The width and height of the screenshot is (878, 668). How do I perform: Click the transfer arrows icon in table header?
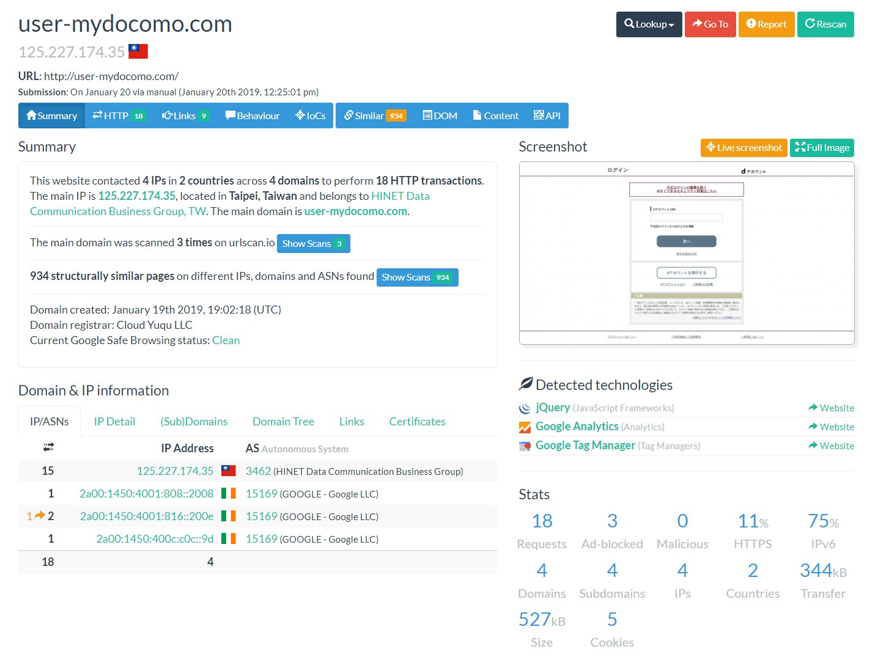(x=48, y=448)
